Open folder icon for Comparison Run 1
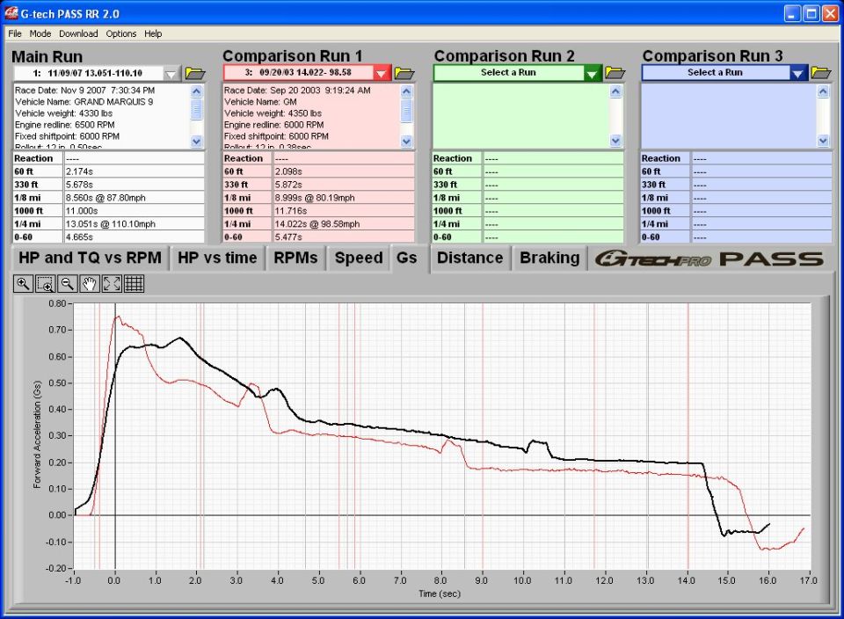844x619 pixels. click(x=404, y=73)
